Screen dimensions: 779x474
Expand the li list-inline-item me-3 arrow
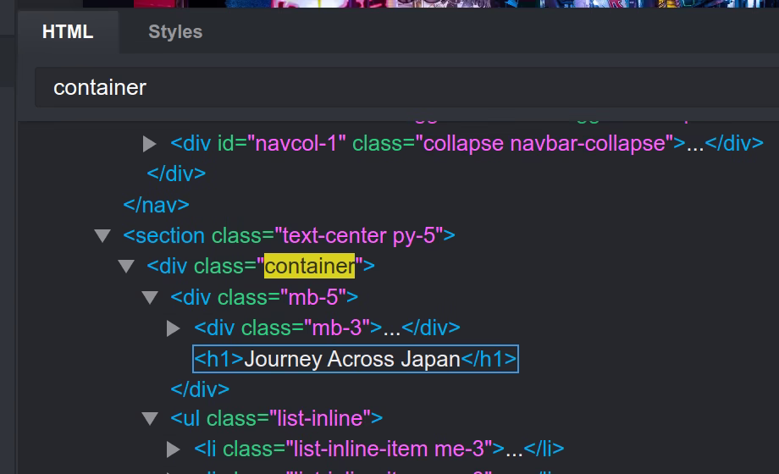tap(174, 449)
